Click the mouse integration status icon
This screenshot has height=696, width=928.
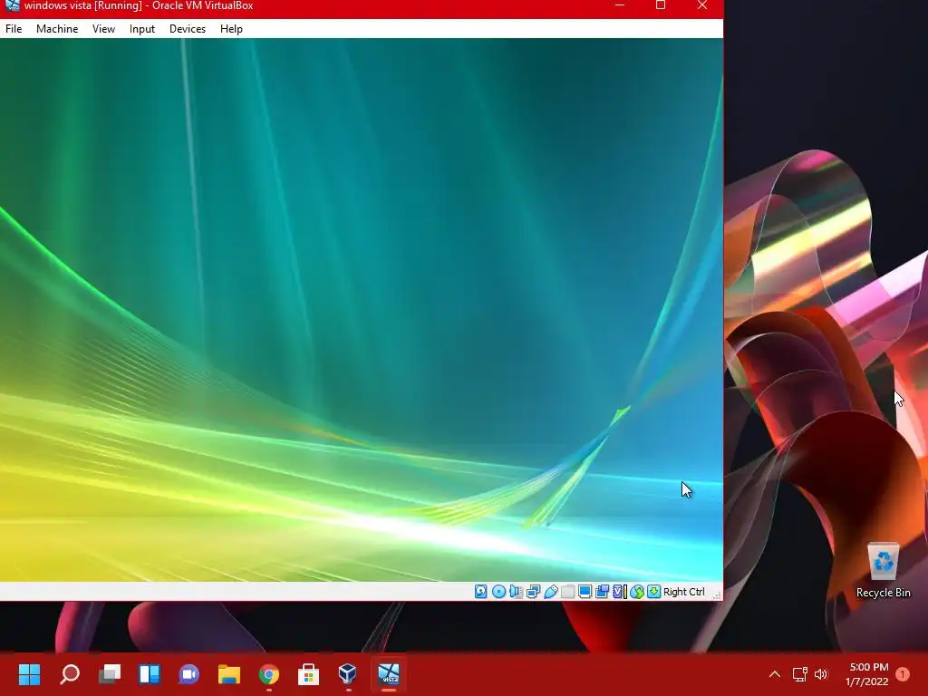(637, 591)
